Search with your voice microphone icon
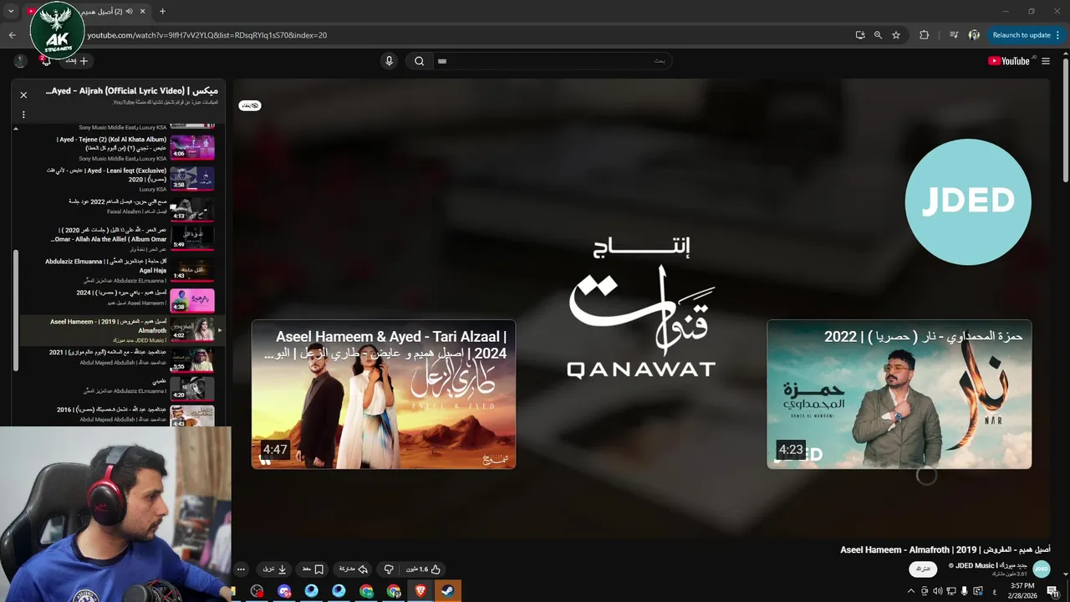 (389, 61)
